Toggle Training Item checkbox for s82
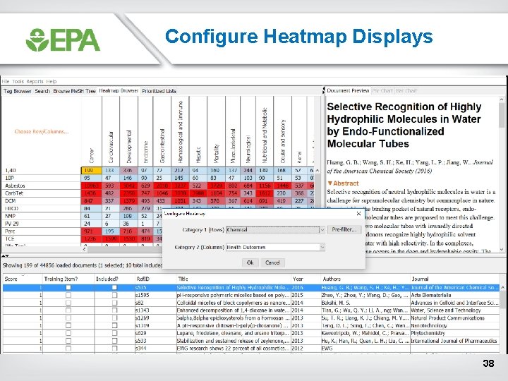508x381 pixels. tap(68, 303)
